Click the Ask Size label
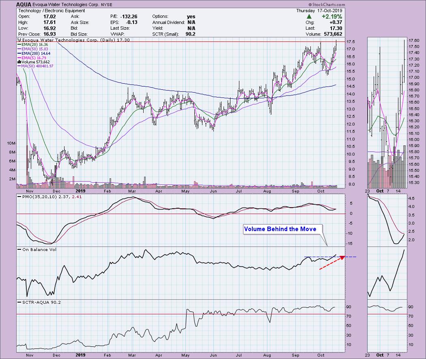The image size is (426, 359). 80,22
